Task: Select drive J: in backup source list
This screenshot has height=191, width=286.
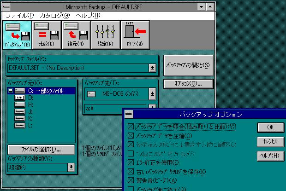Action: [41, 111]
